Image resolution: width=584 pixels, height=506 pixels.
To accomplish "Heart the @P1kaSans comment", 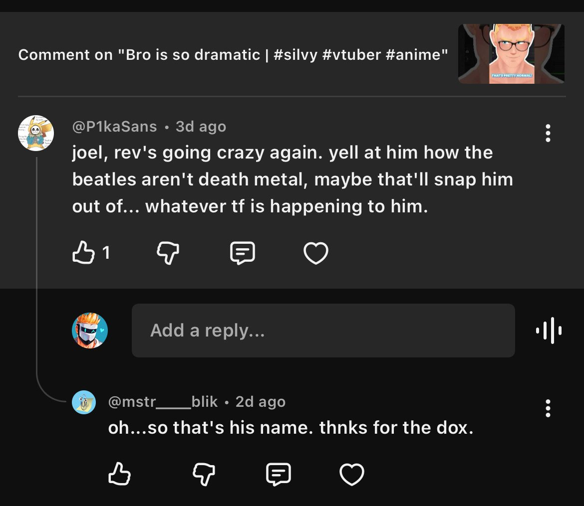I will pyautogui.click(x=316, y=253).
